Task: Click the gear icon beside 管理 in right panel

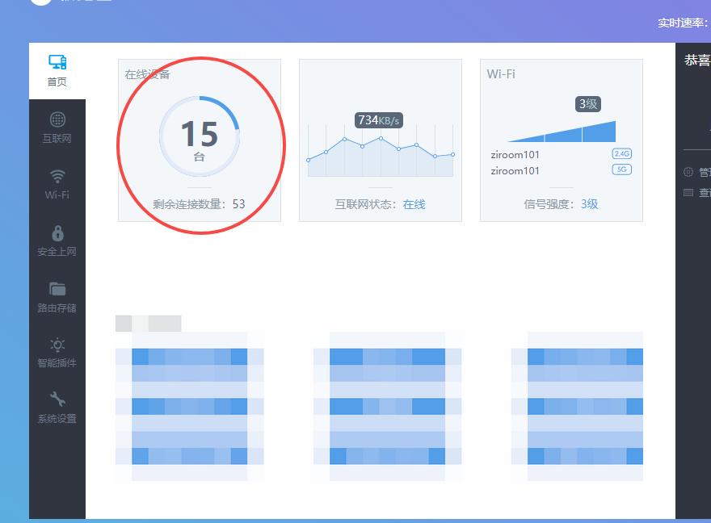Action: (x=688, y=171)
